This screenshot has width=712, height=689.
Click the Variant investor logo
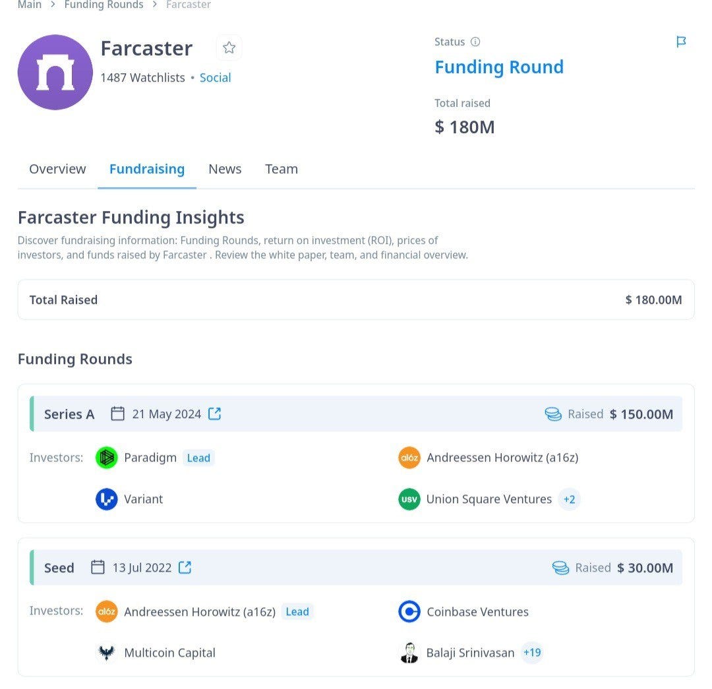[106, 499]
